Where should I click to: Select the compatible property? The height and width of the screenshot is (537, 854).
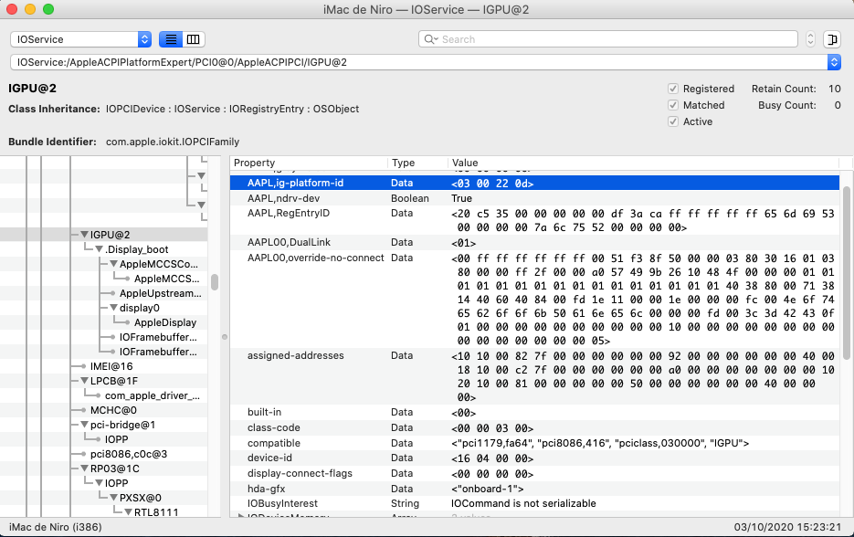point(273,443)
